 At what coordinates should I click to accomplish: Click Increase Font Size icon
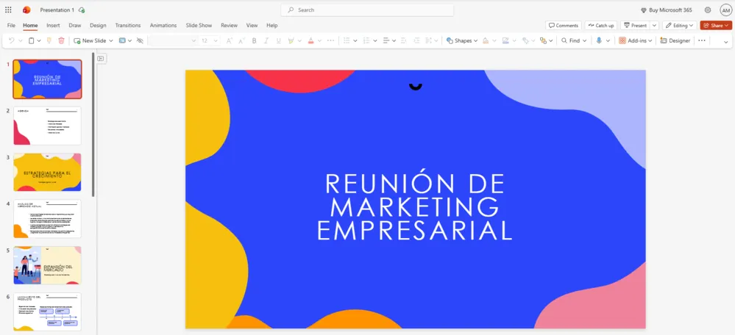[x=230, y=40]
